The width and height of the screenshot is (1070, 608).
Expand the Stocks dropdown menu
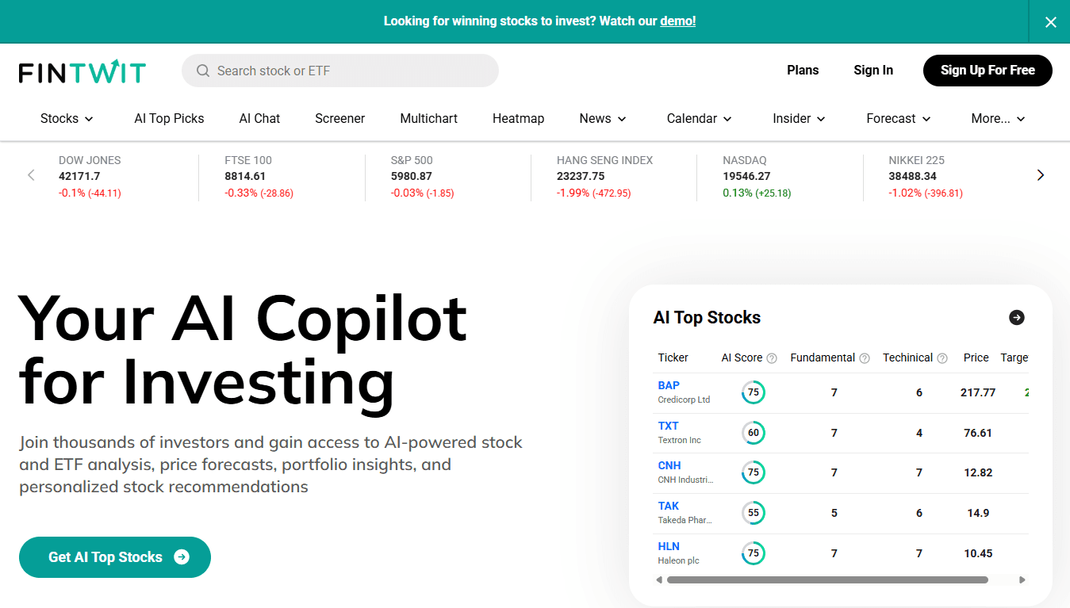67,119
